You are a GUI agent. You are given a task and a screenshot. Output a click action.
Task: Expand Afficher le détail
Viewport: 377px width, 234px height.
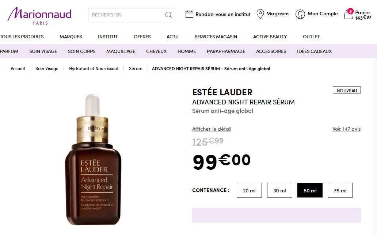click(x=212, y=129)
